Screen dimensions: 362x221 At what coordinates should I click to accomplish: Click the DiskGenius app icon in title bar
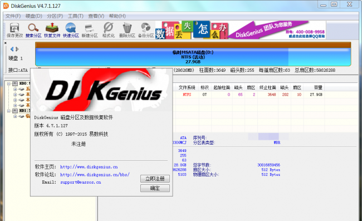click(6, 6)
